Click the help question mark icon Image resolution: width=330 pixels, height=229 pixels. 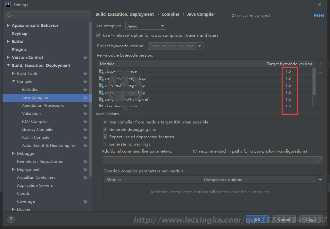tap(11, 219)
